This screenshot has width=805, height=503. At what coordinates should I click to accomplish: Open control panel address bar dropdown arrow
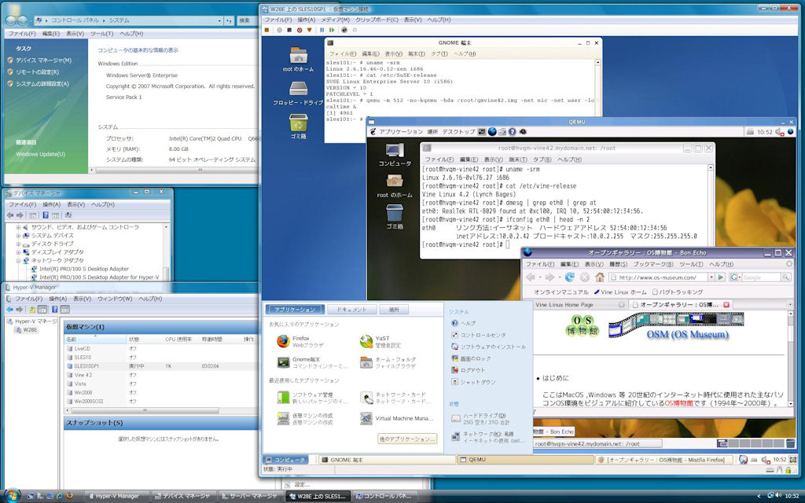click(x=219, y=20)
